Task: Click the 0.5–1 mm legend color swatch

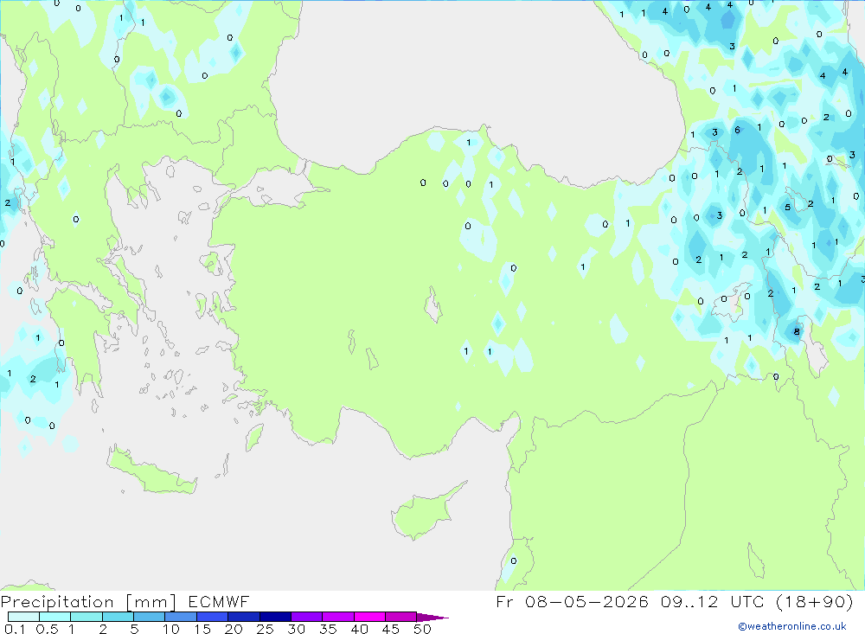Action: point(55,617)
